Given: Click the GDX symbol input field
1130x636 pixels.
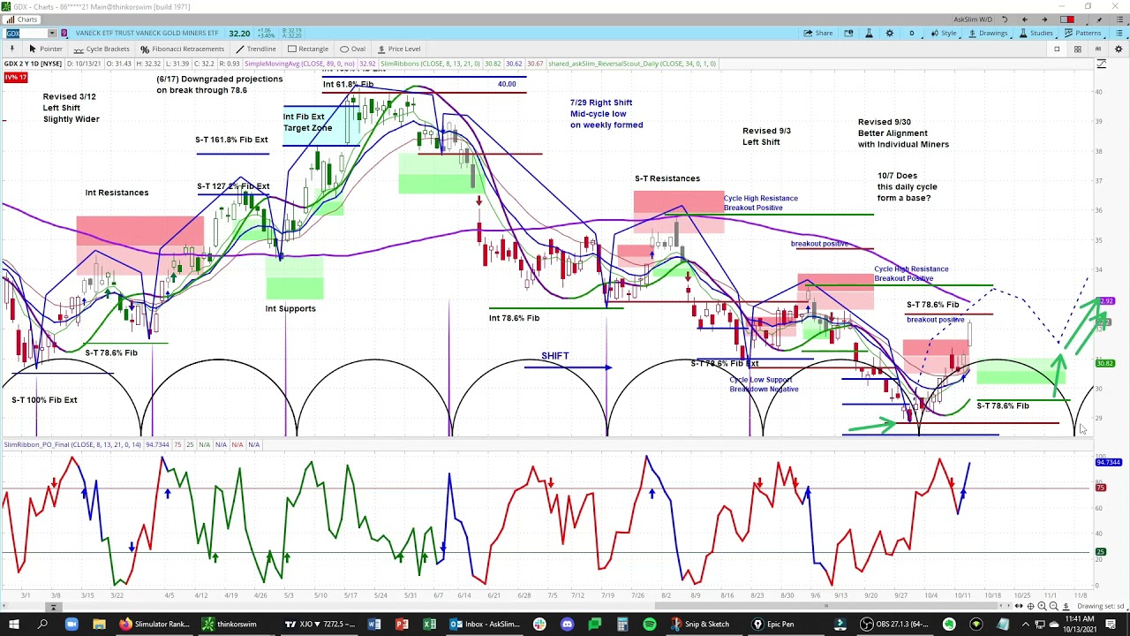Looking at the screenshot, I should [x=25, y=34].
